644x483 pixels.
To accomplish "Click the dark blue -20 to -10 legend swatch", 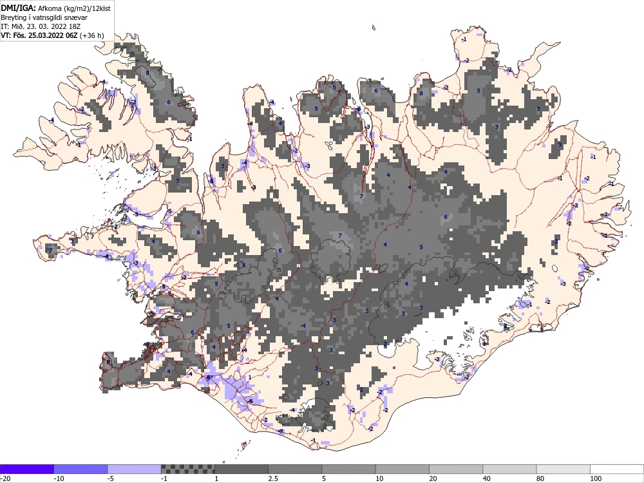I will [26, 469].
